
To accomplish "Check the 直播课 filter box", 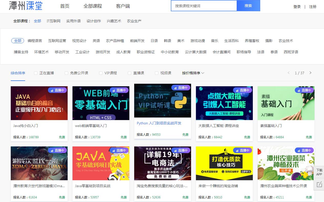I will click(x=129, y=73).
